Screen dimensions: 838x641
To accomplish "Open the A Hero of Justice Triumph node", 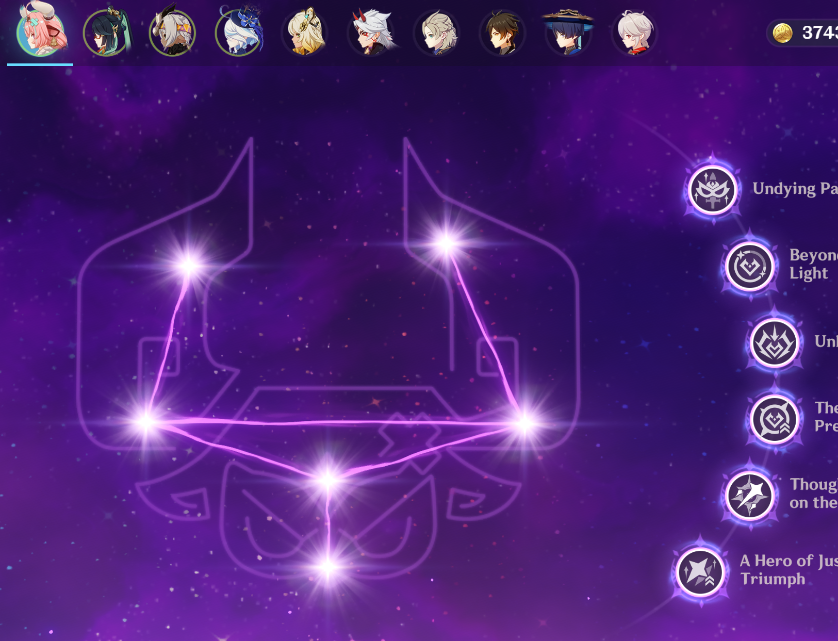I will tap(700, 572).
